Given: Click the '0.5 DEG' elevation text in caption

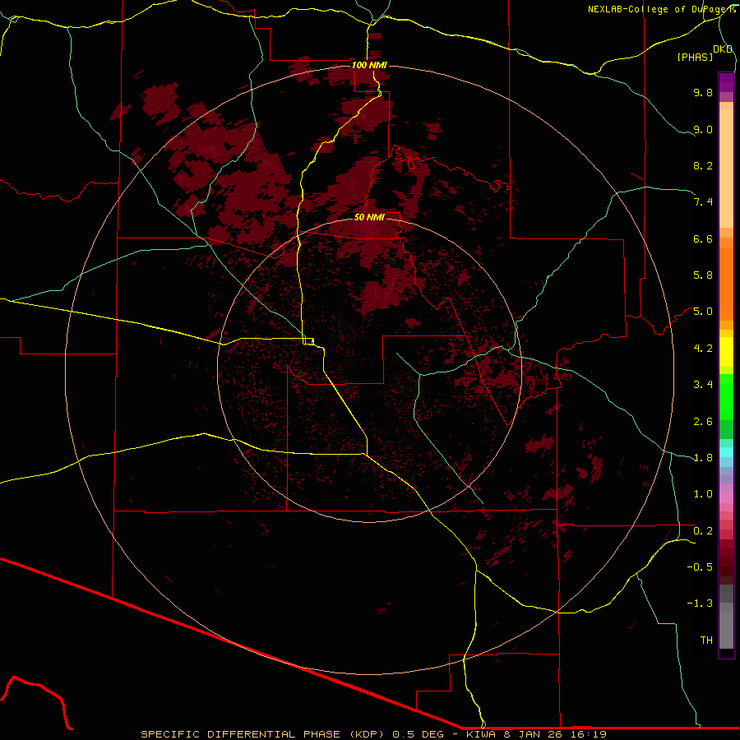Looking at the screenshot, I should pyautogui.click(x=419, y=734).
